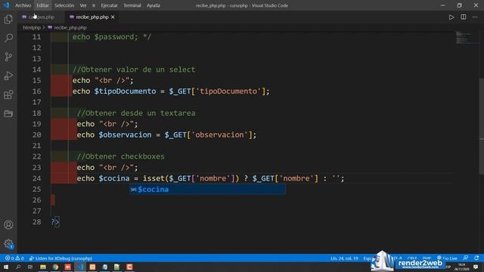Open the Ayuda menu

(x=153, y=5)
